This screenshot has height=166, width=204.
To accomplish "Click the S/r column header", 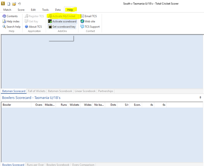I will [124, 105].
